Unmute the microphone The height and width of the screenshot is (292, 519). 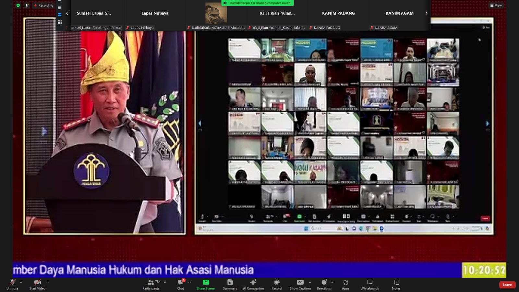12,284
